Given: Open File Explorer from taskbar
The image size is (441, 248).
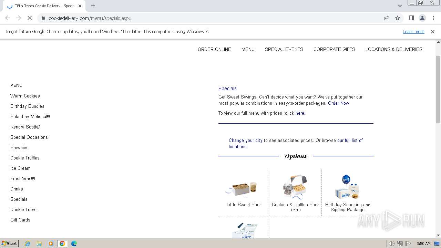Looking at the screenshot, I should coord(39,244).
